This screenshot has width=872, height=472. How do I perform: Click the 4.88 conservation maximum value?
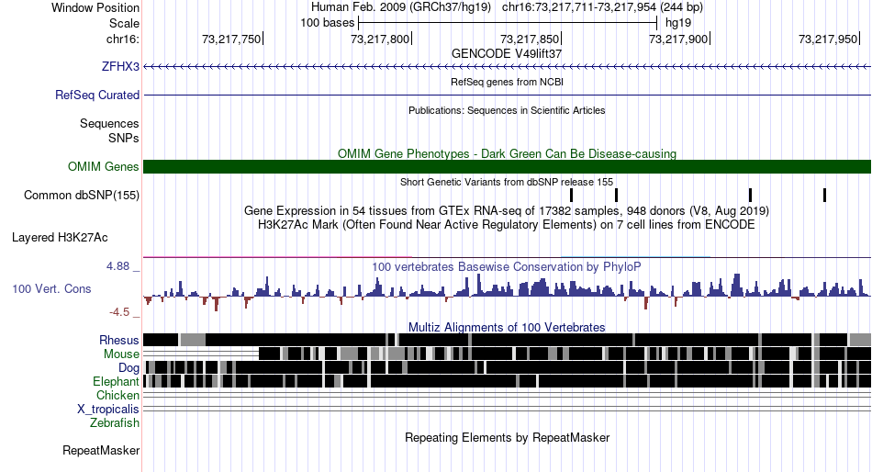tap(117, 266)
